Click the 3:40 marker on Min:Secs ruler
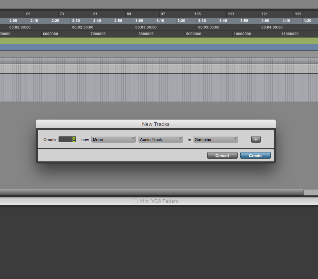The image size is (318, 279). [x=223, y=21]
